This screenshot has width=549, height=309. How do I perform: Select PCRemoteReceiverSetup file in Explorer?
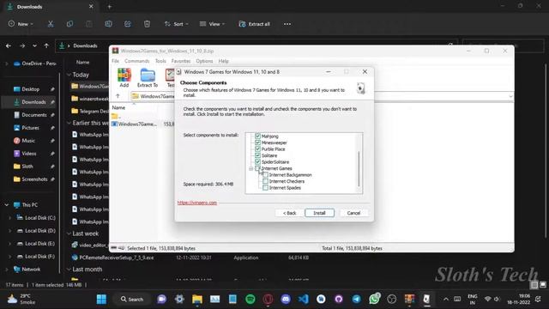[117, 257]
